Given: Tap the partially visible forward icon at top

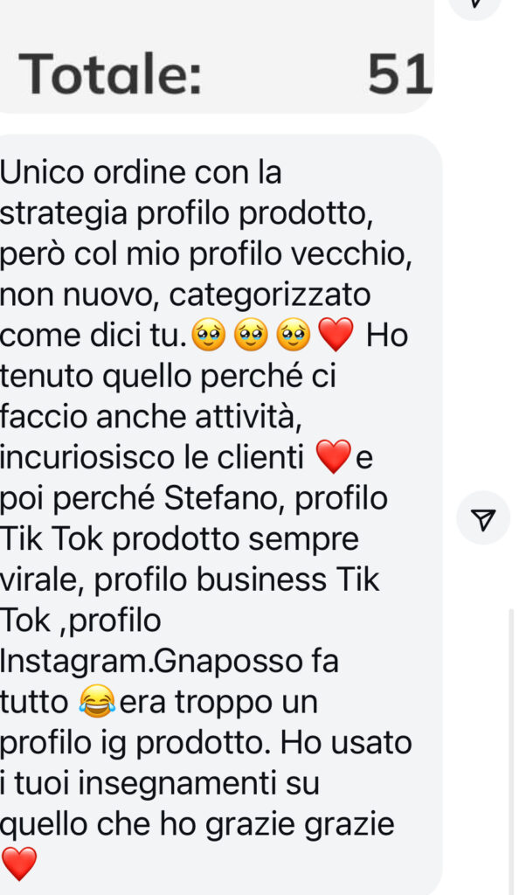Looking at the screenshot, I should pyautogui.click(x=475, y=6).
